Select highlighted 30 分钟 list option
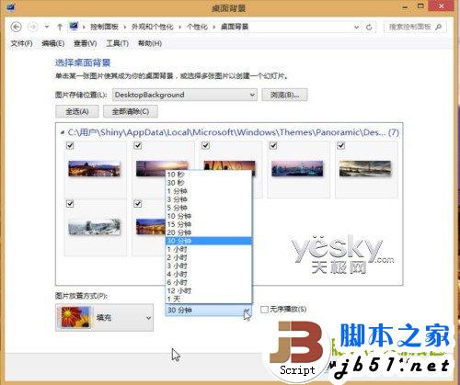The height and width of the screenshot is (385, 460). pos(209,241)
